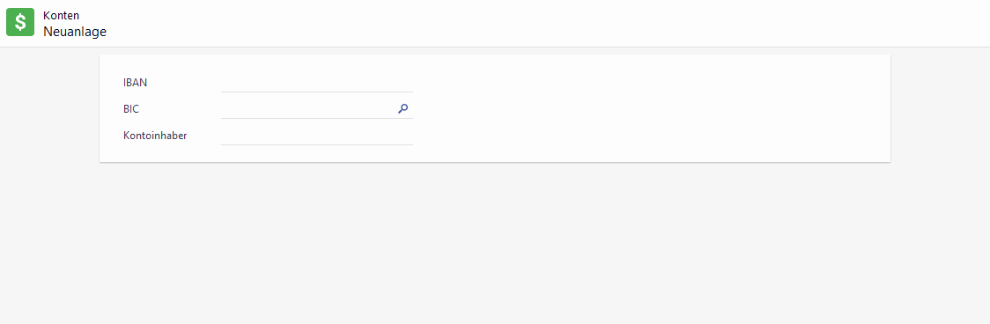This screenshot has width=990, height=324.
Task: Click just left of the BIC magnifier
Action: 390,108
